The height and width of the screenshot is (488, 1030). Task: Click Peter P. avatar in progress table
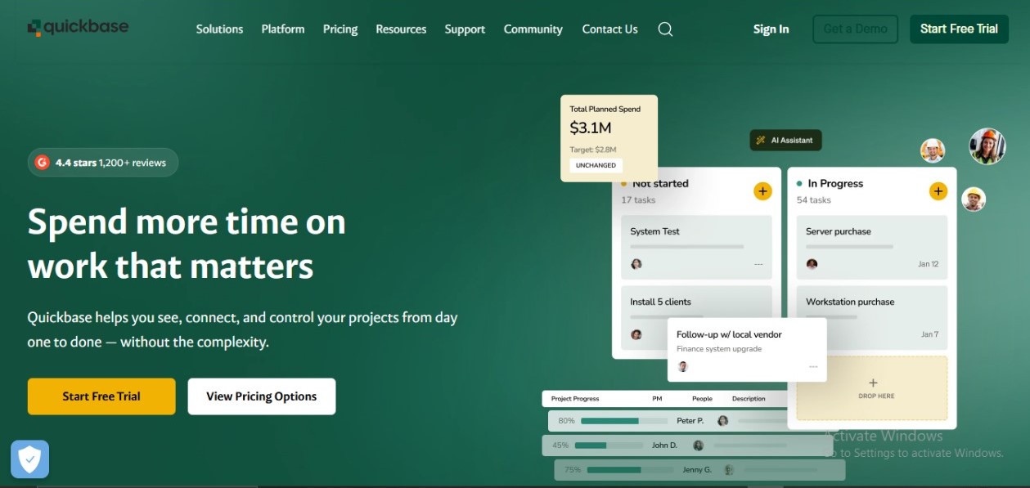[722, 421]
